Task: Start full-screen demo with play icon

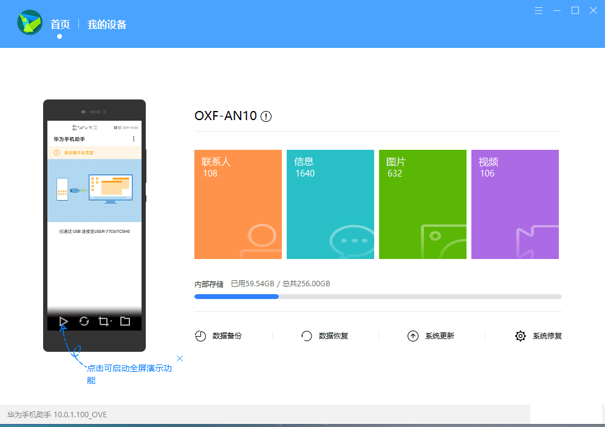Action: tap(64, 321)
